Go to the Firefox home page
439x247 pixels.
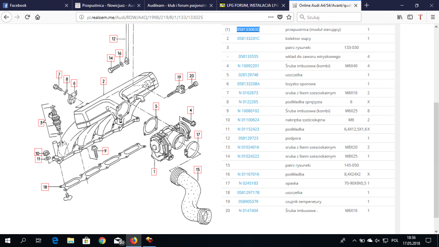pos(38,17)
